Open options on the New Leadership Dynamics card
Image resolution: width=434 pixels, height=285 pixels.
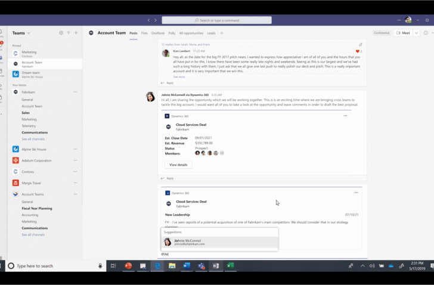pyautogui.click(x=356, y=193)
